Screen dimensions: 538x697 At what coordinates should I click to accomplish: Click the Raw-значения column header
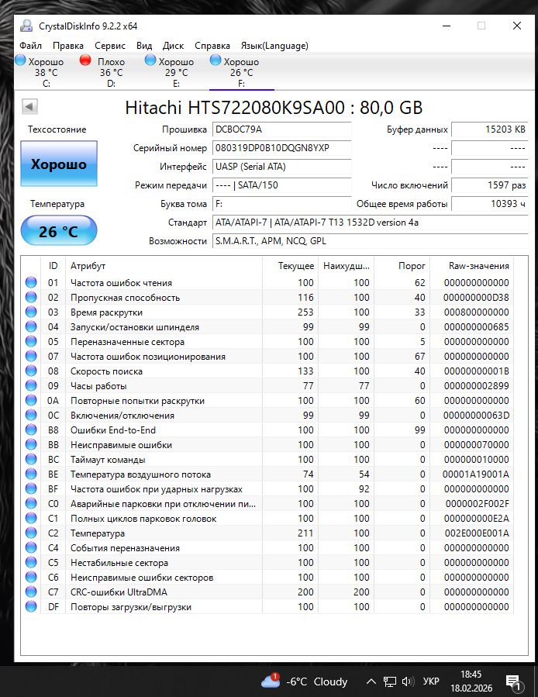471,266
